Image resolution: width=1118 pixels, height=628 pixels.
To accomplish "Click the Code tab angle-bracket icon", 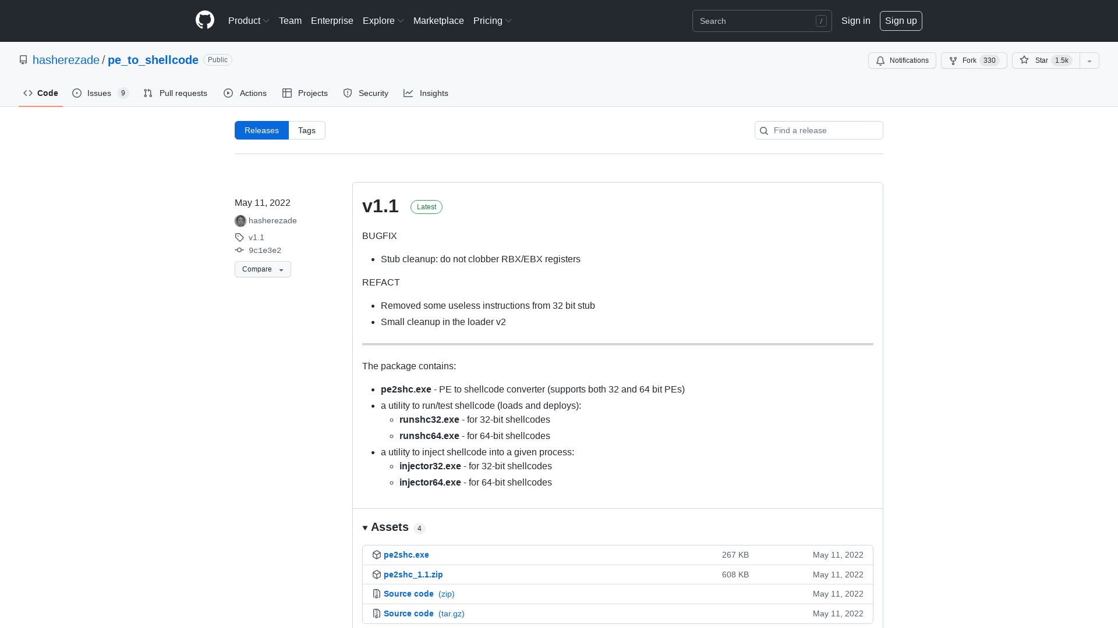I will pos(28,93).
